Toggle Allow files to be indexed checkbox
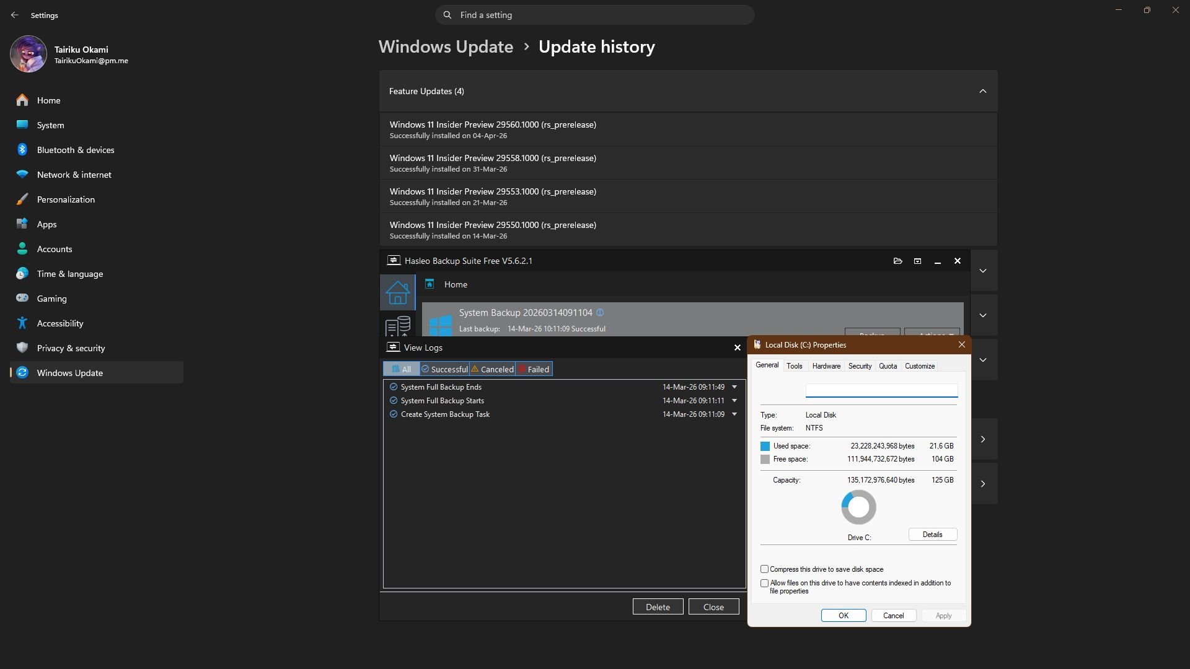Image resolution: width=1190 pixels, height=669 pixels. coord(765,584)
